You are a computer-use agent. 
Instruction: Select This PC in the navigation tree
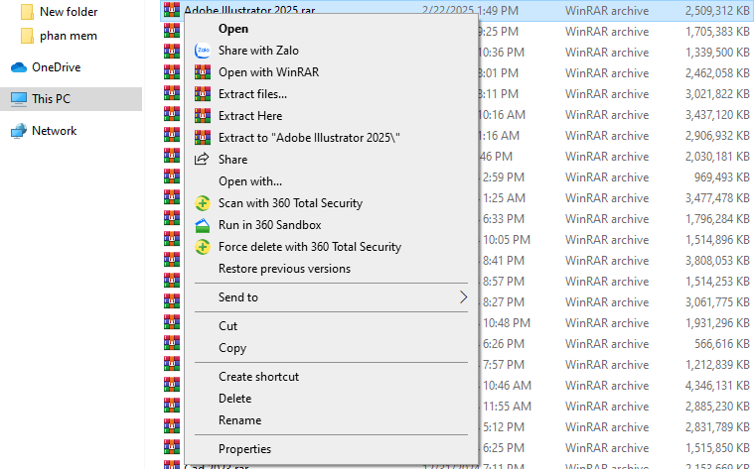[51, 99]
